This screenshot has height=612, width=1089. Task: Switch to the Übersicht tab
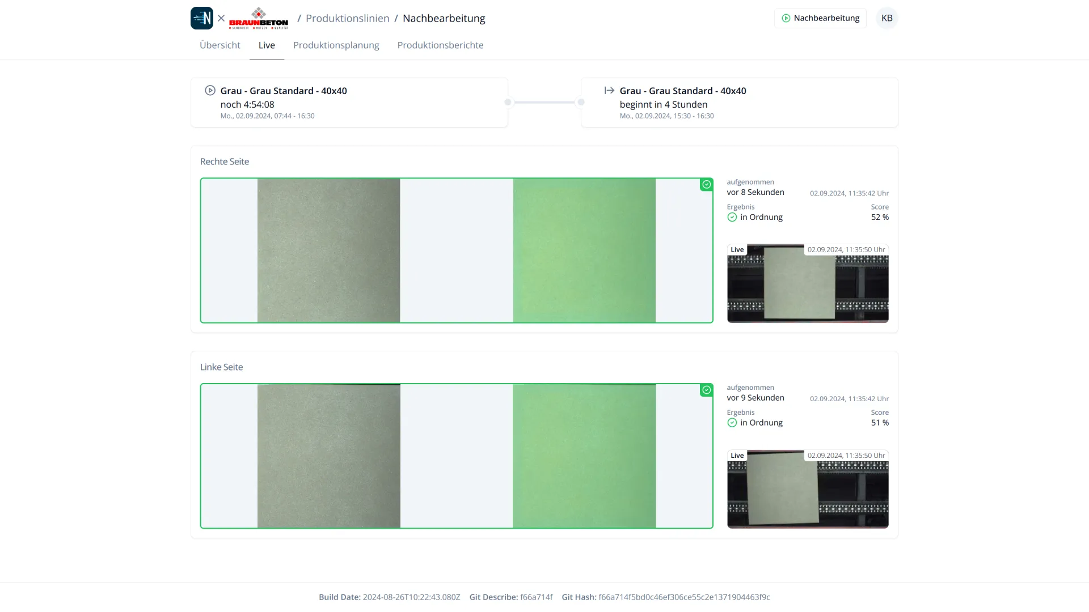coord(220,45)
